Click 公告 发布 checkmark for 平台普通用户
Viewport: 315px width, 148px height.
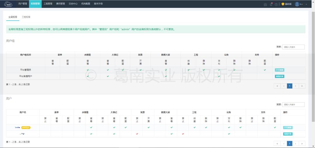(x=219, y=76)
